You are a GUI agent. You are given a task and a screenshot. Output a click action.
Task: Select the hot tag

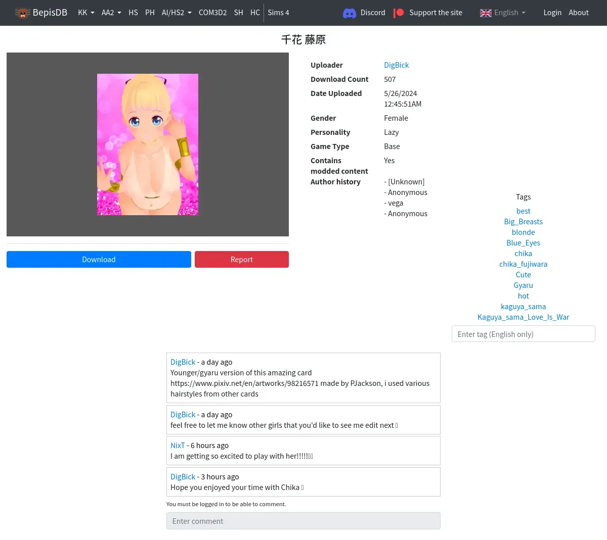pos(523,296)
